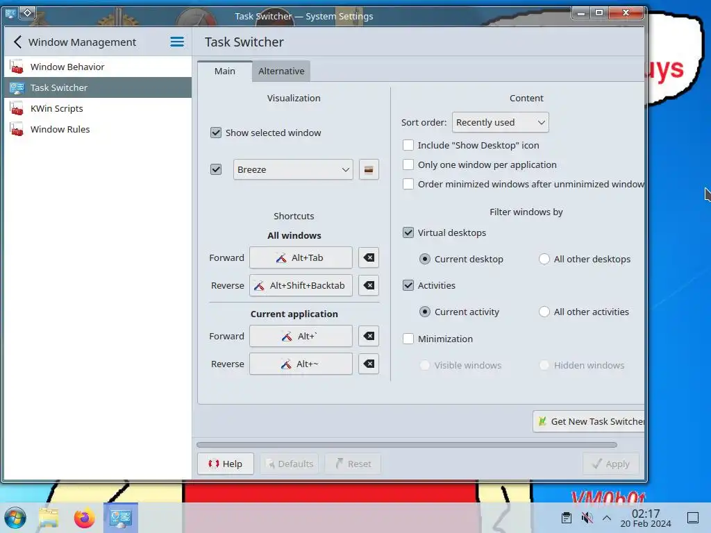Open the start menu in taskbar
This screenshot has width=711, height=533.
(x=15, y=518)
